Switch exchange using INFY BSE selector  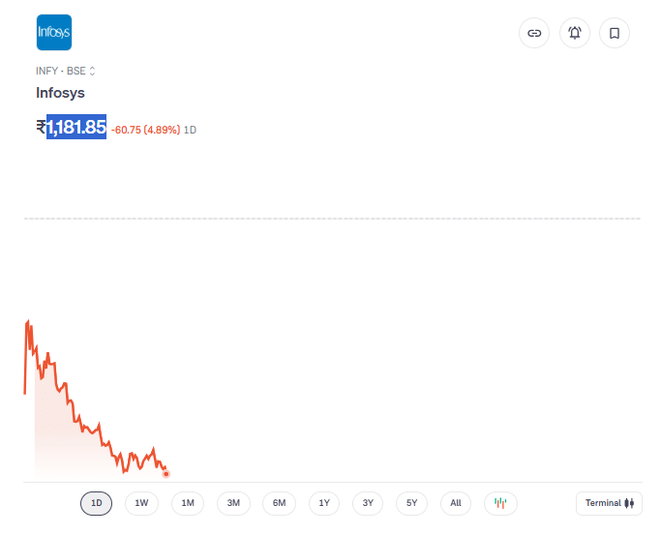66,71
